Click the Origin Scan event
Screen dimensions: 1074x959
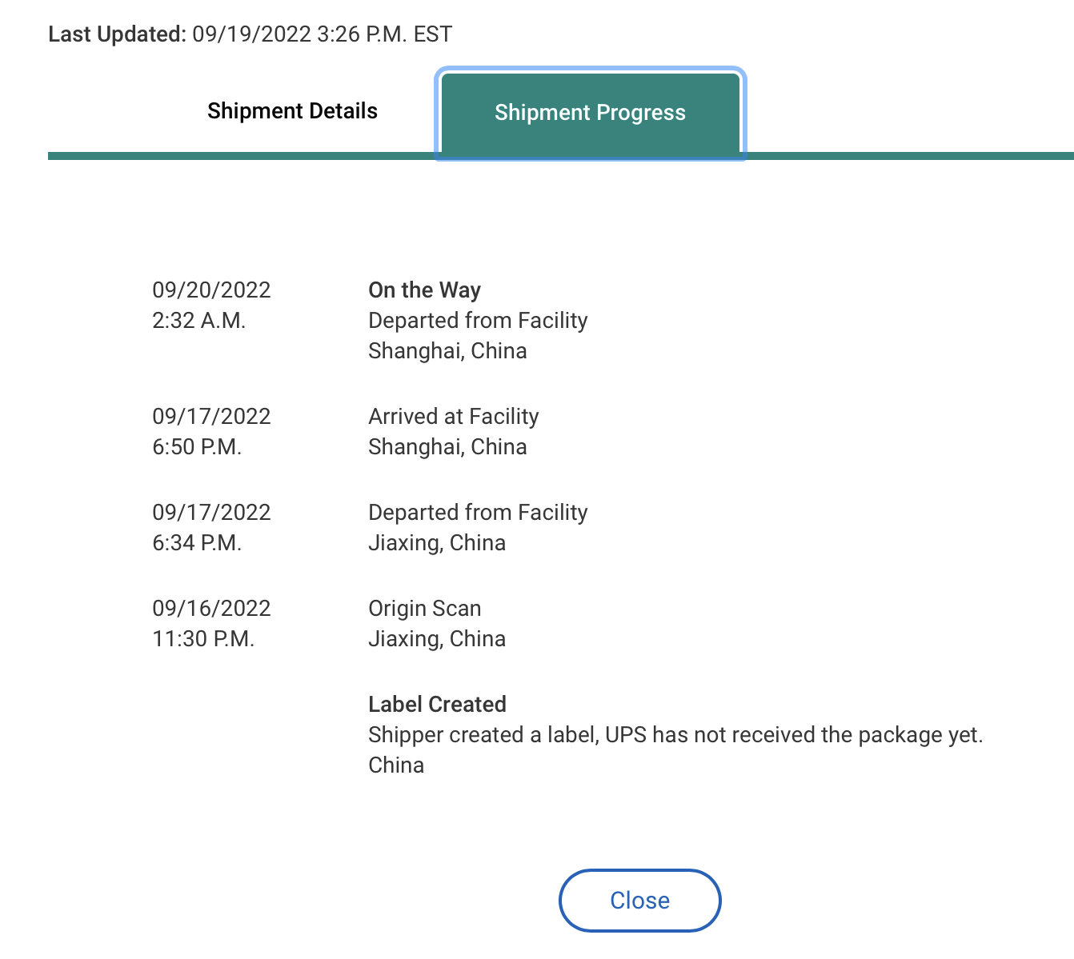(424, 608)
